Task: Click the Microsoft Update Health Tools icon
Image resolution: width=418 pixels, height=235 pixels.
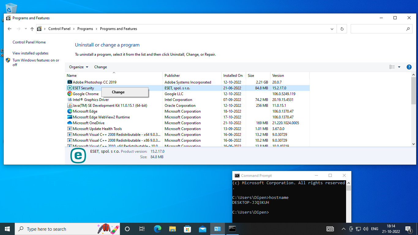Action: pyautogui.click(x=69, y=129)
